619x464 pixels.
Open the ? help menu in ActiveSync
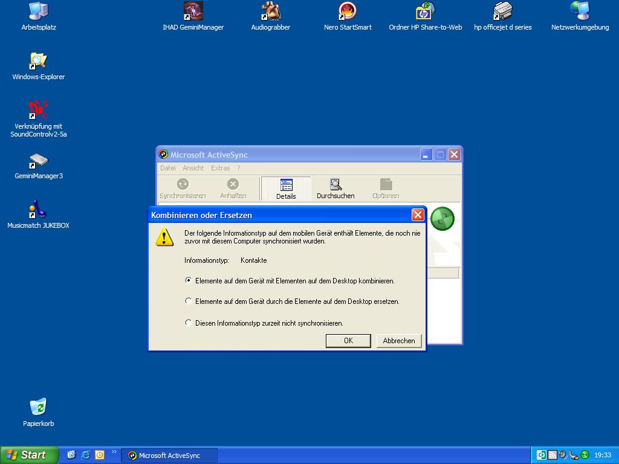coord(238,168)
